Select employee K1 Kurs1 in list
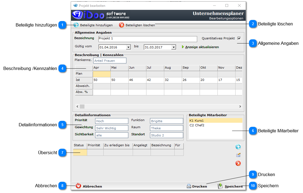 click(x=216, y=121)
